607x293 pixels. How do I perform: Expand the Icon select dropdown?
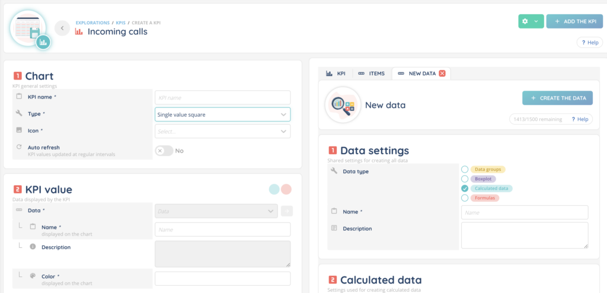point(222,132)
